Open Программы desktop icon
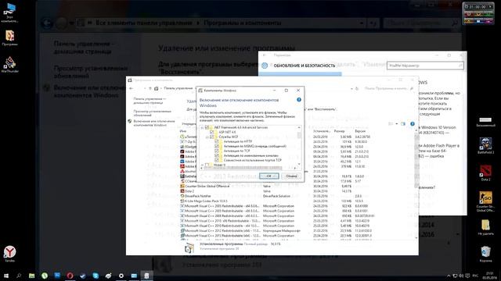This screenshot has height=281, width=501. 10,38
